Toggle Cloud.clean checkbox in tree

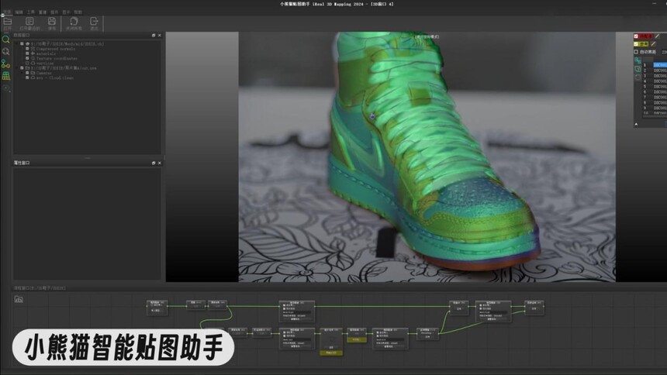(x=28, y=77)
